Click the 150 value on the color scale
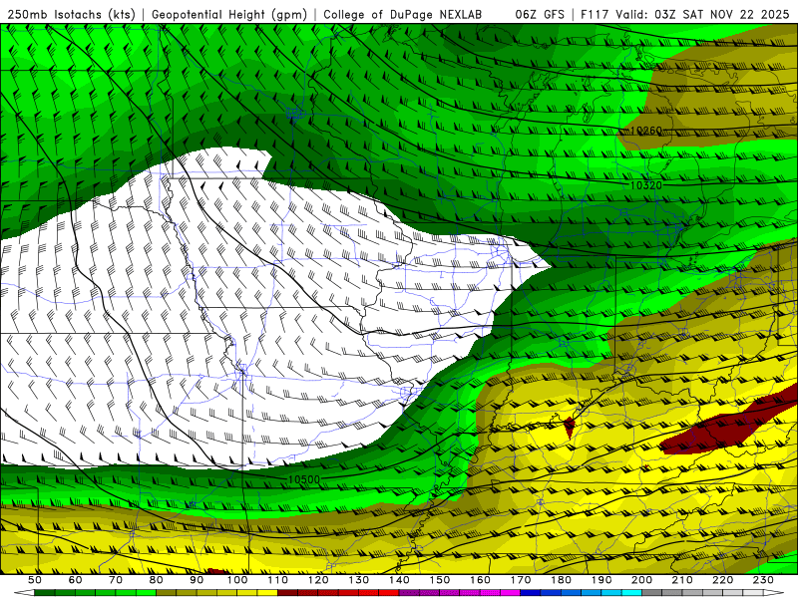This screenshot has height=598, width=798. pos(439,580)
